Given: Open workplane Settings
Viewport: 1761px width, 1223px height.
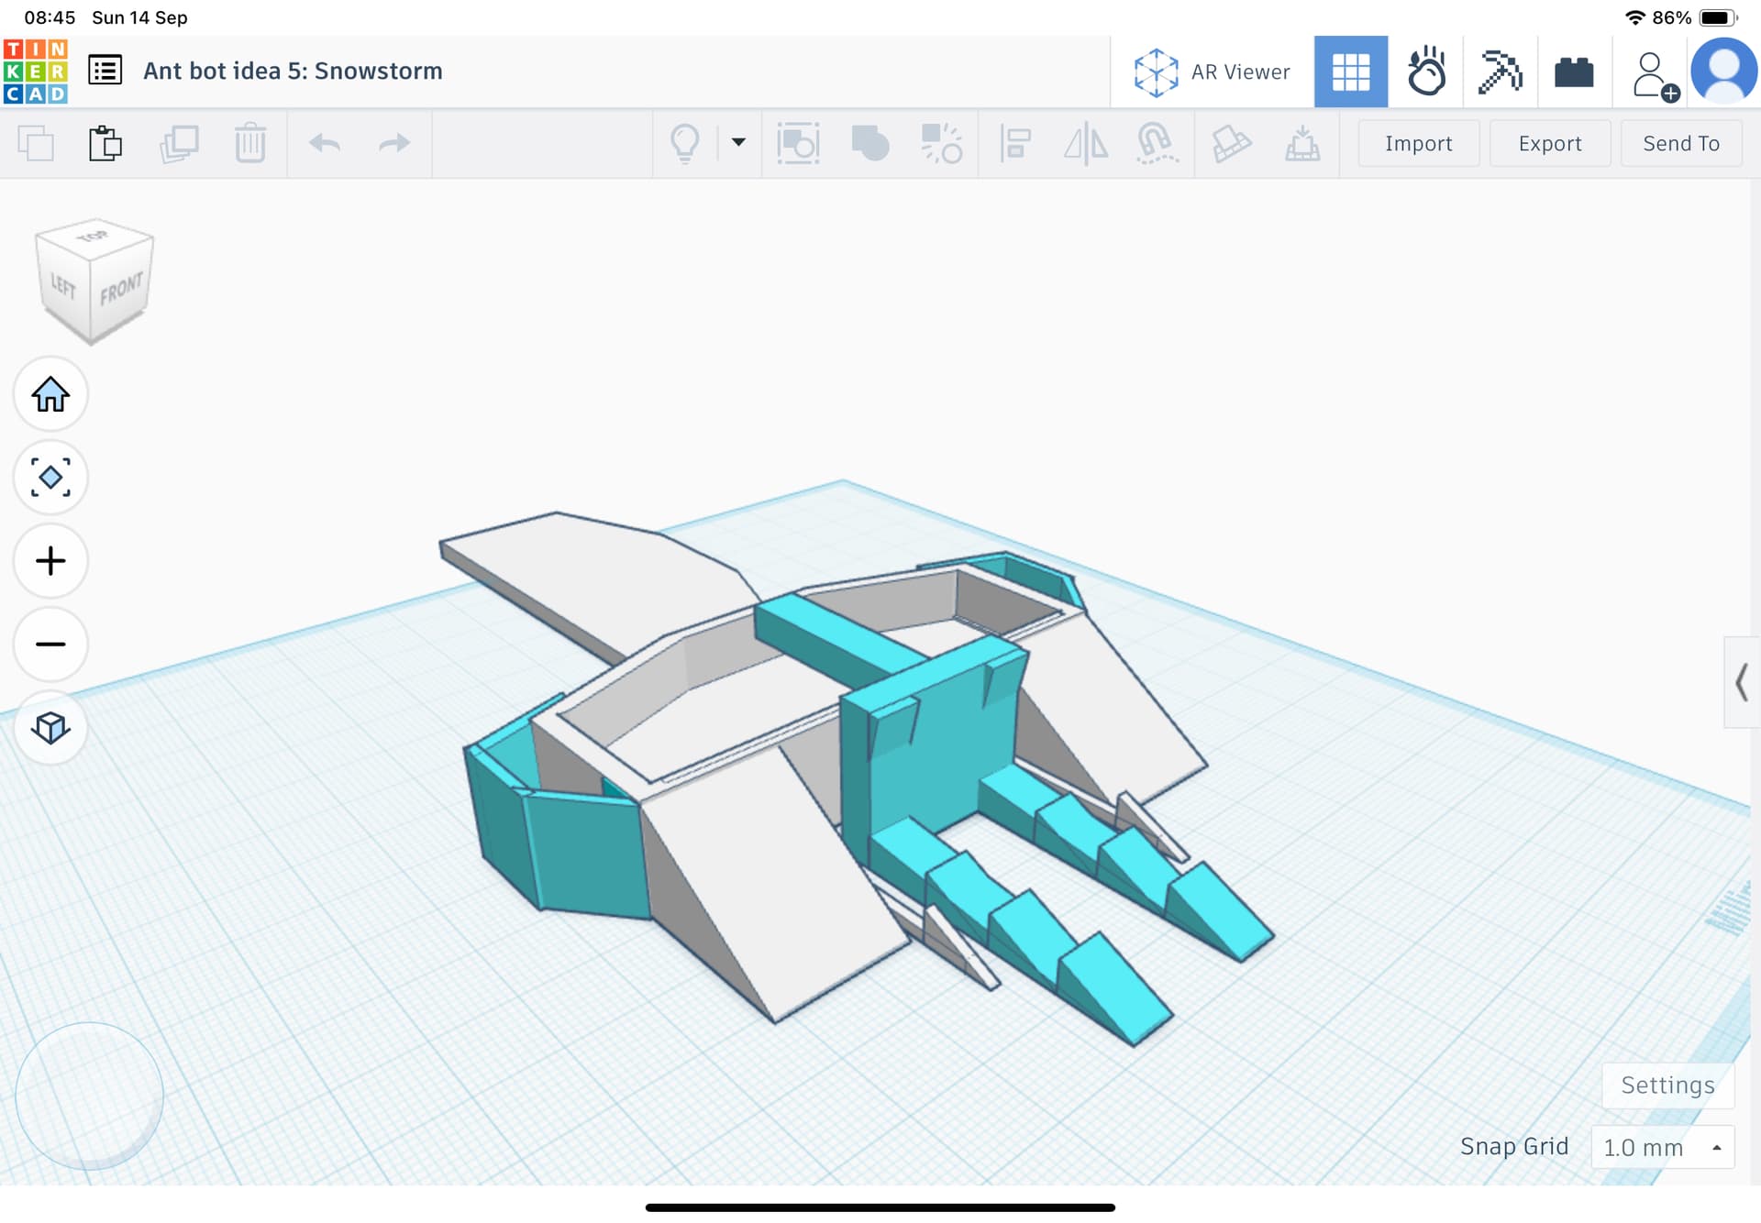Looking at the screenshot, I should pyautogui.click(x=1667, y=1085).
